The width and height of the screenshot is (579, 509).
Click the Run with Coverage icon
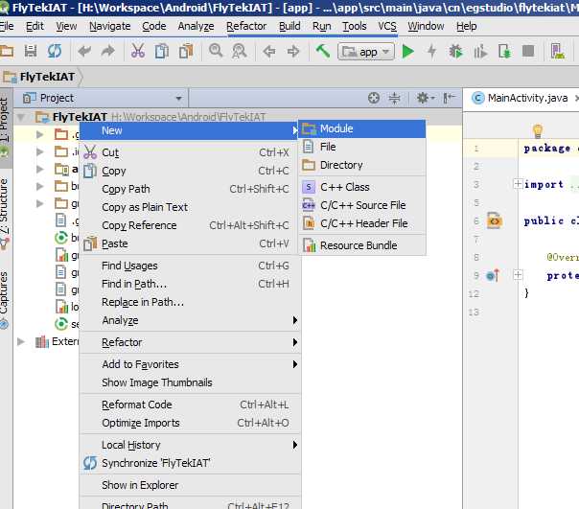coord(480,52)
